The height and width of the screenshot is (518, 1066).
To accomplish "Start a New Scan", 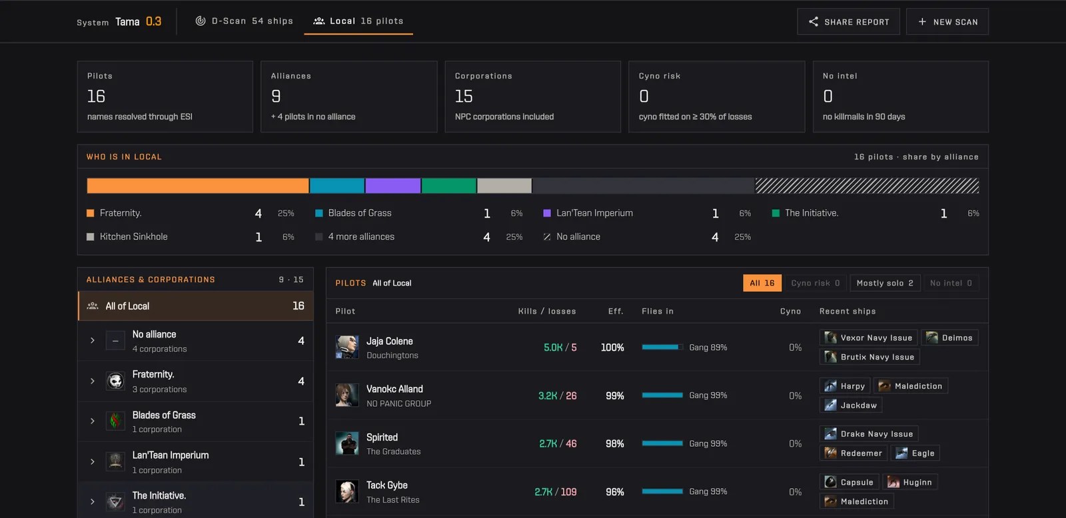I will (947, 22).
